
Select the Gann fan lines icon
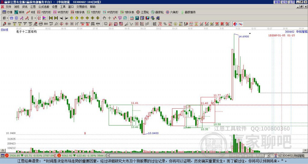click(x=111, y=24)
